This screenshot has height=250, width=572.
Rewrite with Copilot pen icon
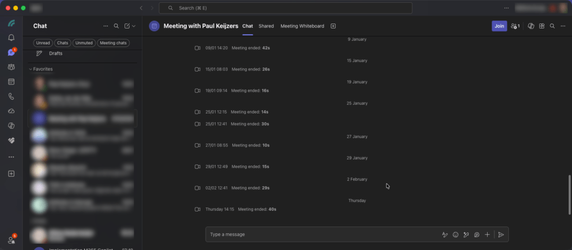[x=466, y=235]
